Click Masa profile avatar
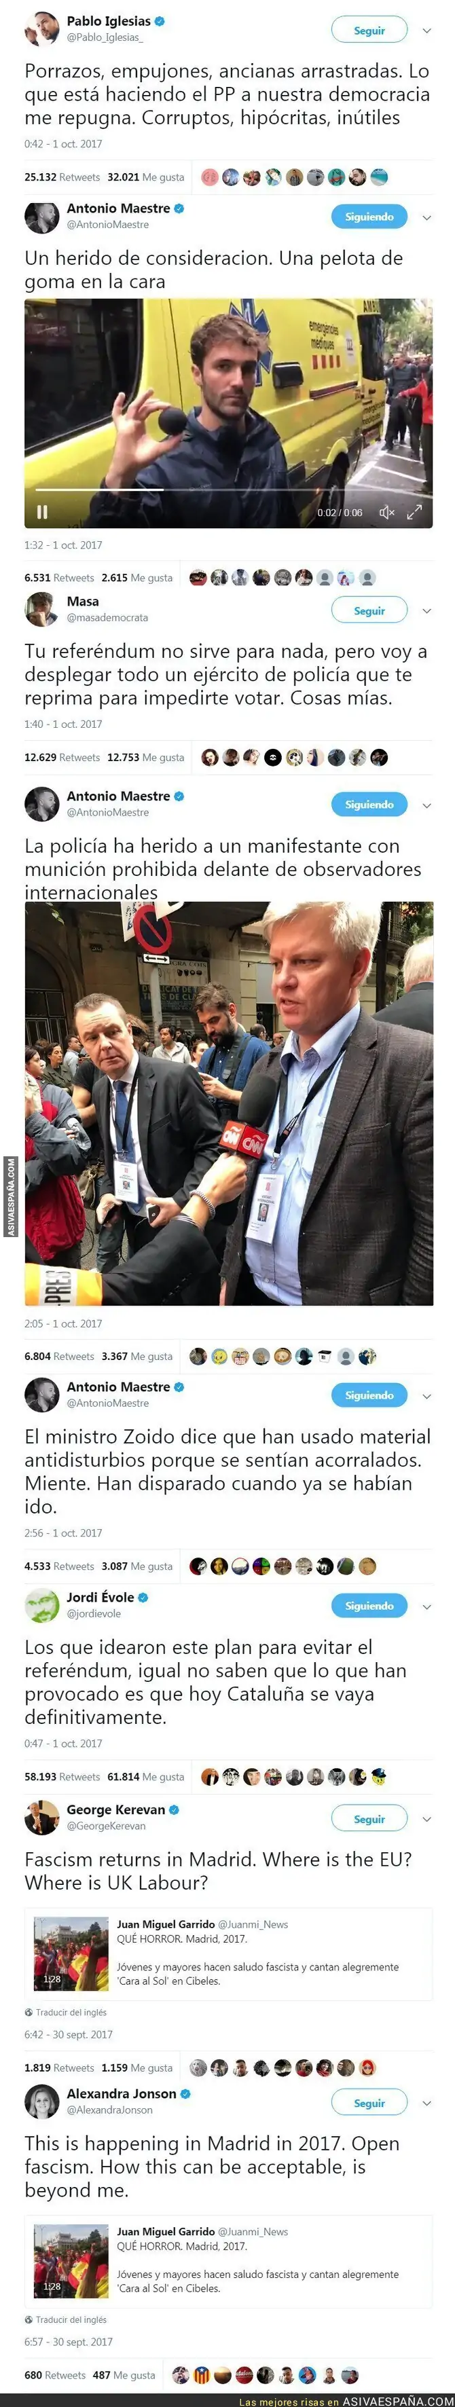Image resolution: width=455 pixels, height=2407 pixels. (x=42, y=609)
